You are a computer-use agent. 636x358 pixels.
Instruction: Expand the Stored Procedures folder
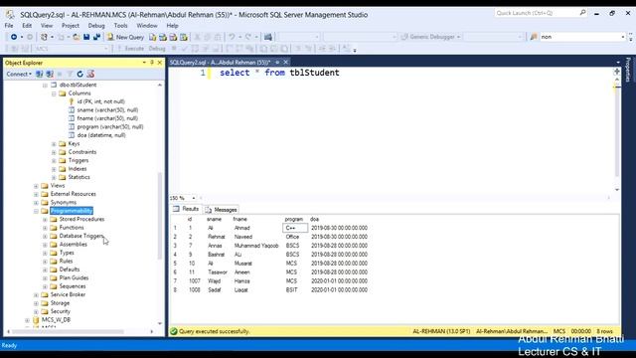pos(45,219)
